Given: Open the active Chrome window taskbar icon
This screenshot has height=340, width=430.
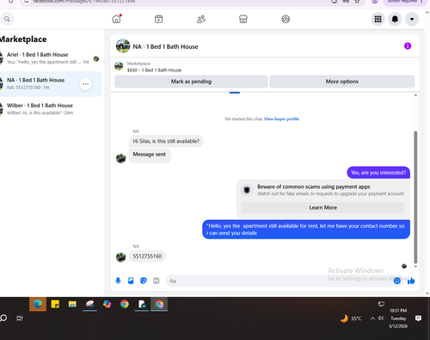Looking at the screenshot, I should pos(159,304).
